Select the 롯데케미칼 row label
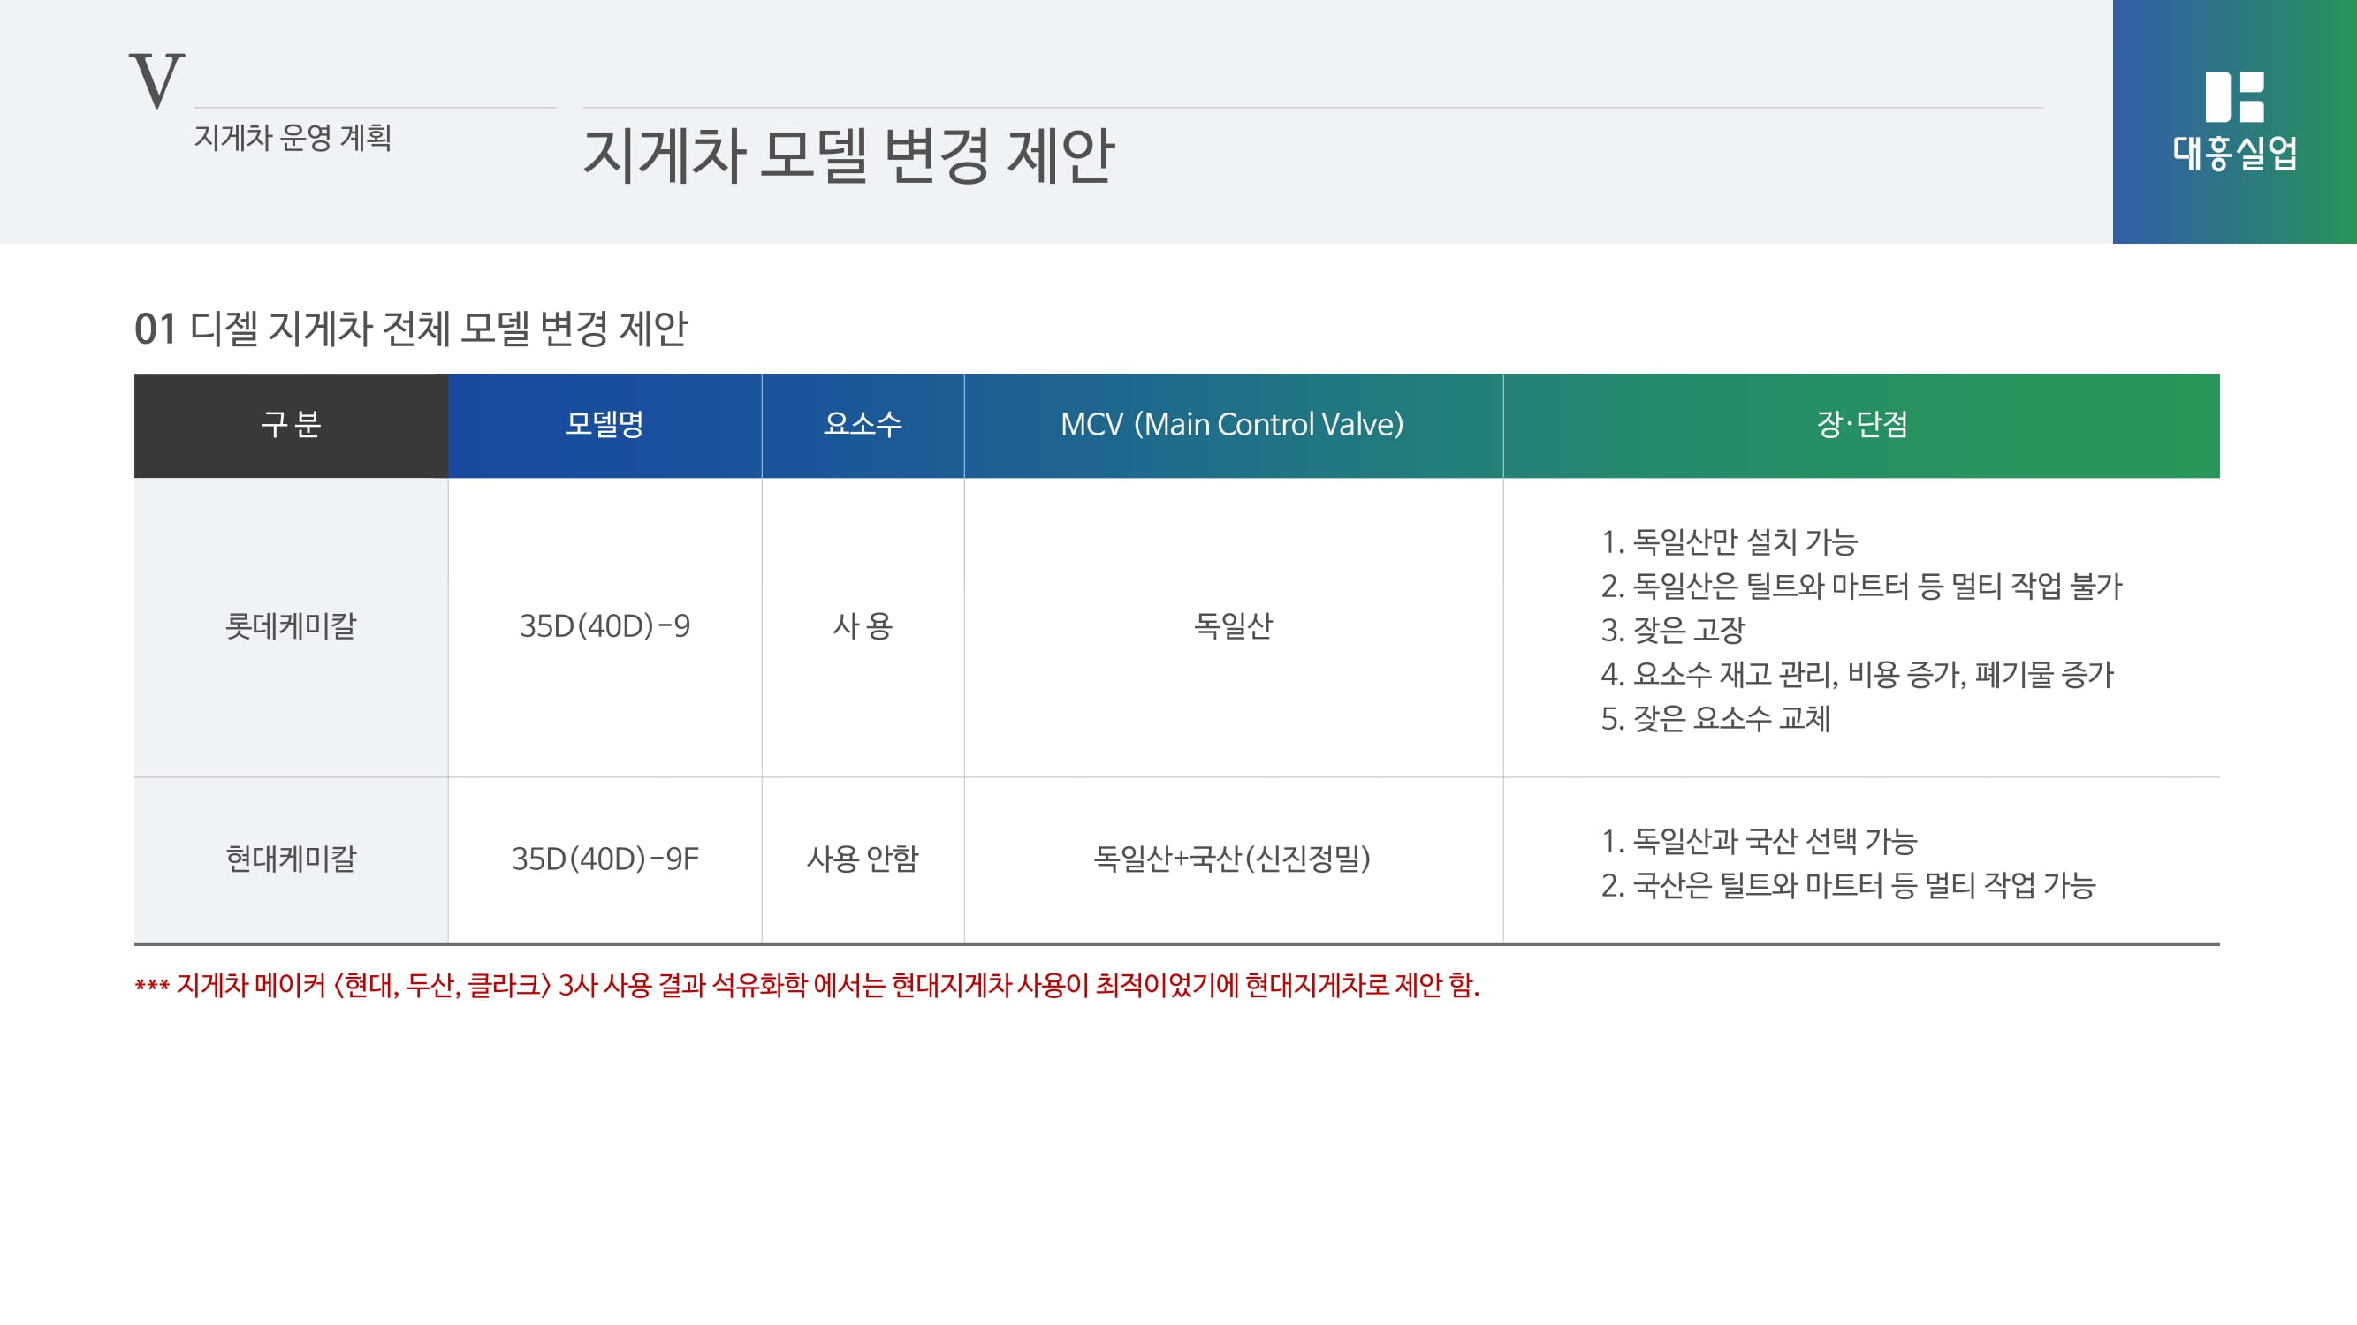This screenshot has width=2357, height=1325. tap(291, 626)
